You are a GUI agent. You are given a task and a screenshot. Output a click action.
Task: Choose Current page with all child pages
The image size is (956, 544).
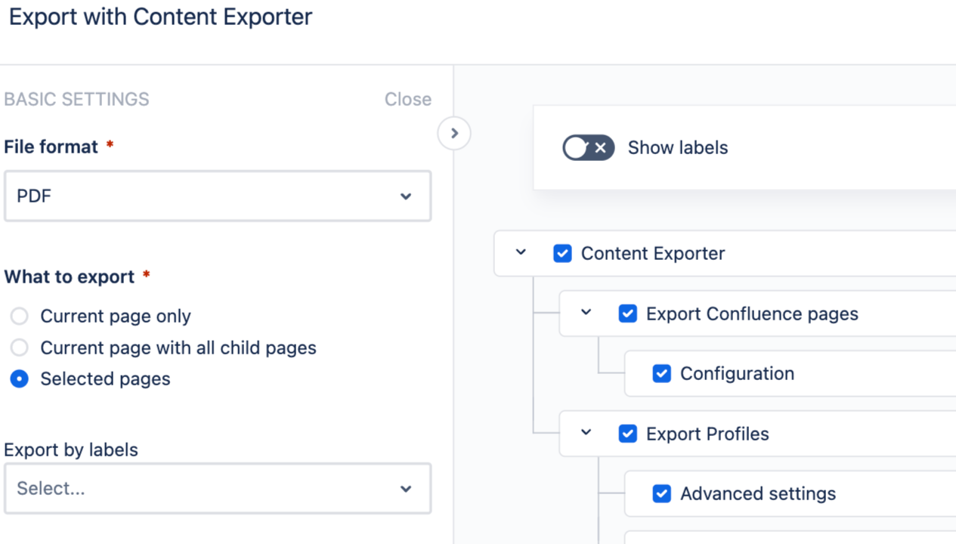click(x=20, y=348)
